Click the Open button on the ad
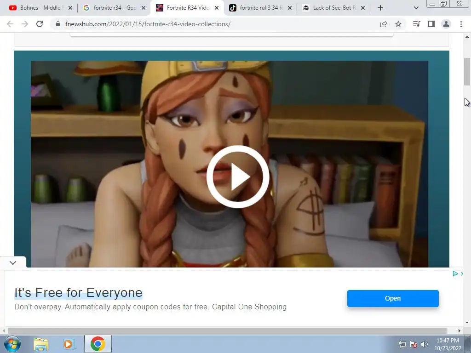Screen dimensions: 471x353 pyautogui.click(x=393, y=298)
